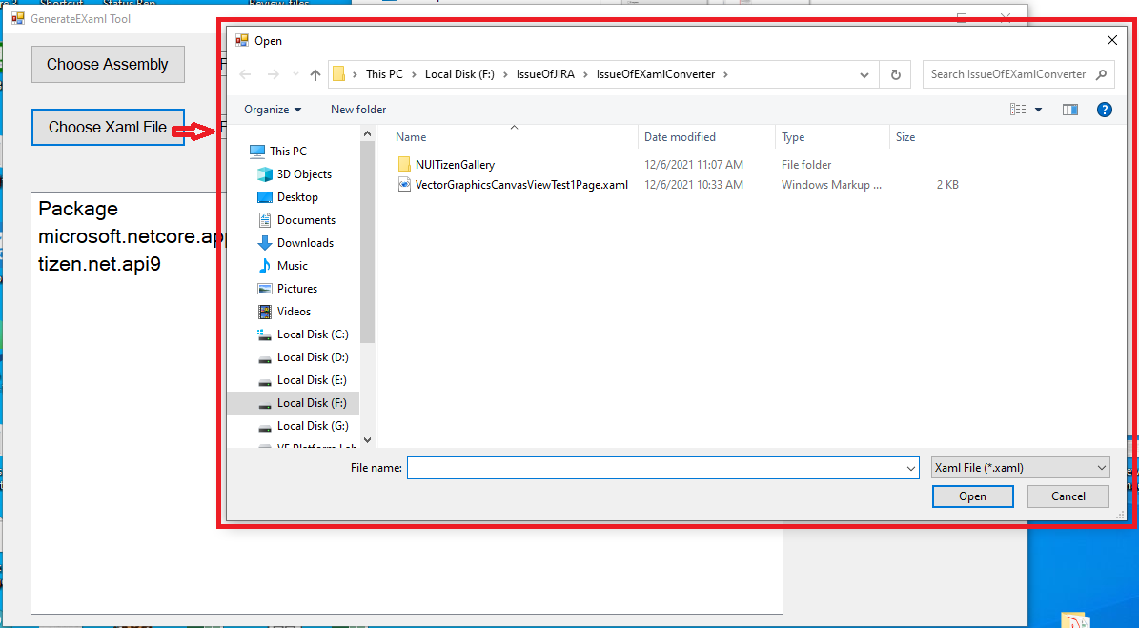The width and height of the screenshot is (1139, 628).
Task: Click GenerateEXaml Tool title bar icon
Action: click(x=18, y=19)
